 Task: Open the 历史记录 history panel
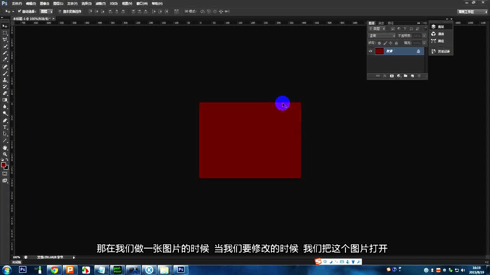[x=441, y=51]
